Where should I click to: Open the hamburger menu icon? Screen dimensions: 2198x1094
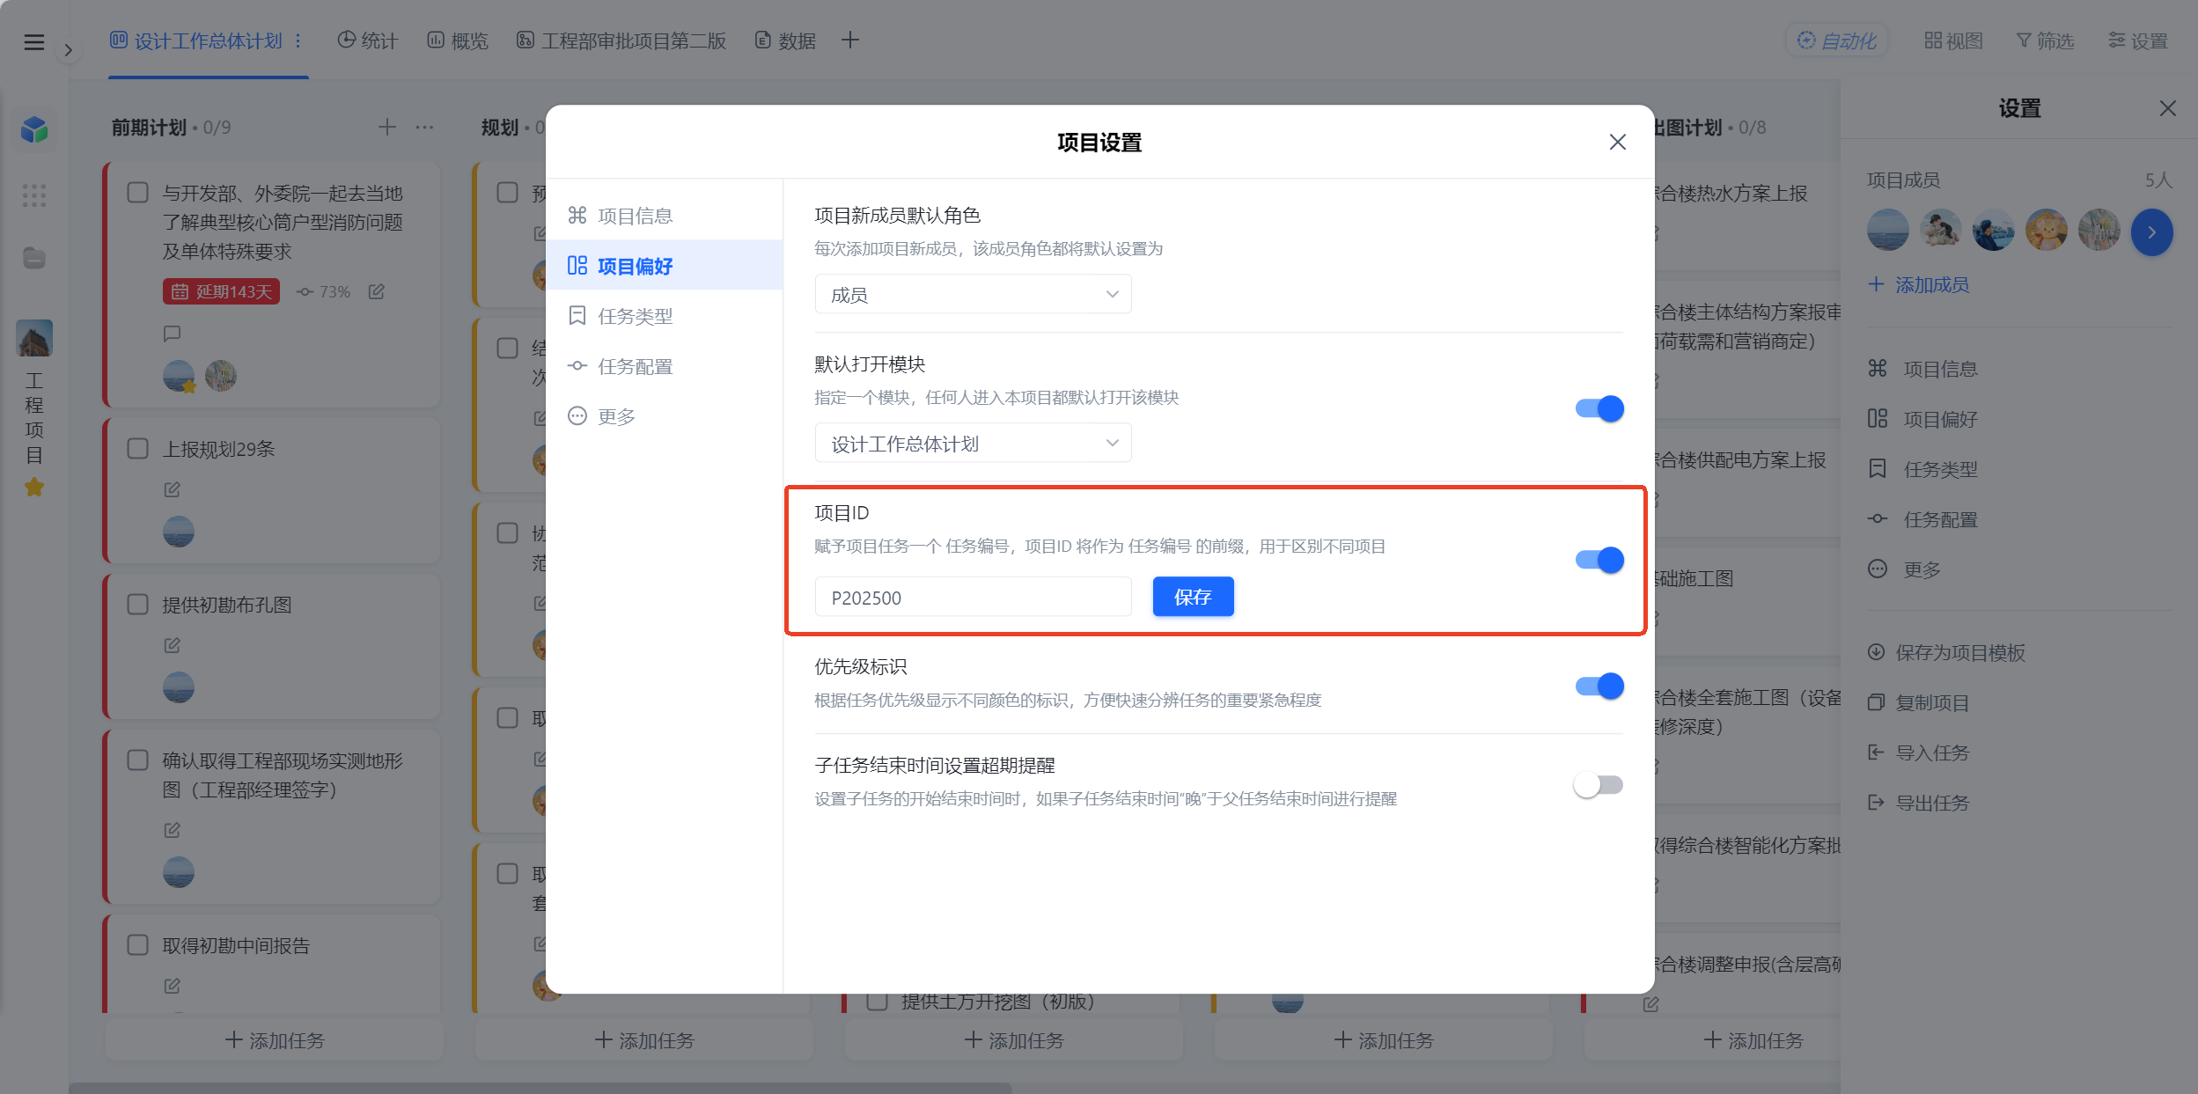pos(33,41)
